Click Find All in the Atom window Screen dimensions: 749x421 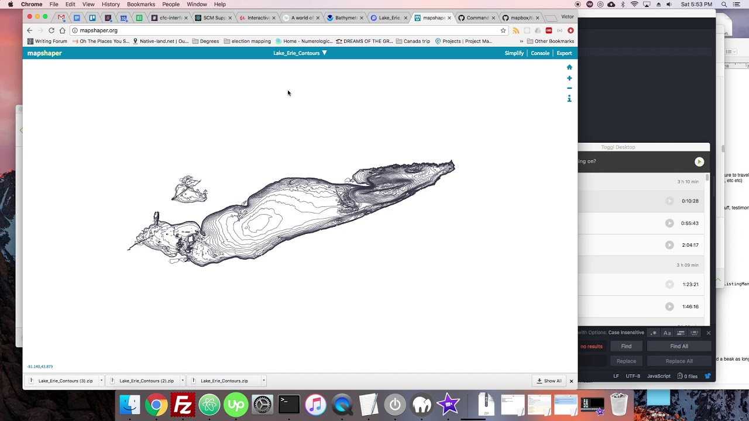(679, 346)
